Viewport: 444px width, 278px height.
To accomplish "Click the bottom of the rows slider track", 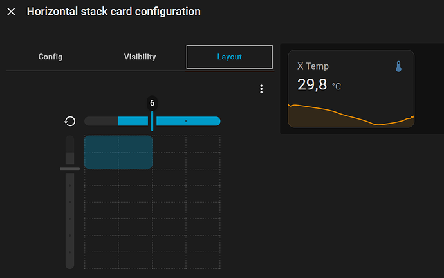I will tap(69, 263).
